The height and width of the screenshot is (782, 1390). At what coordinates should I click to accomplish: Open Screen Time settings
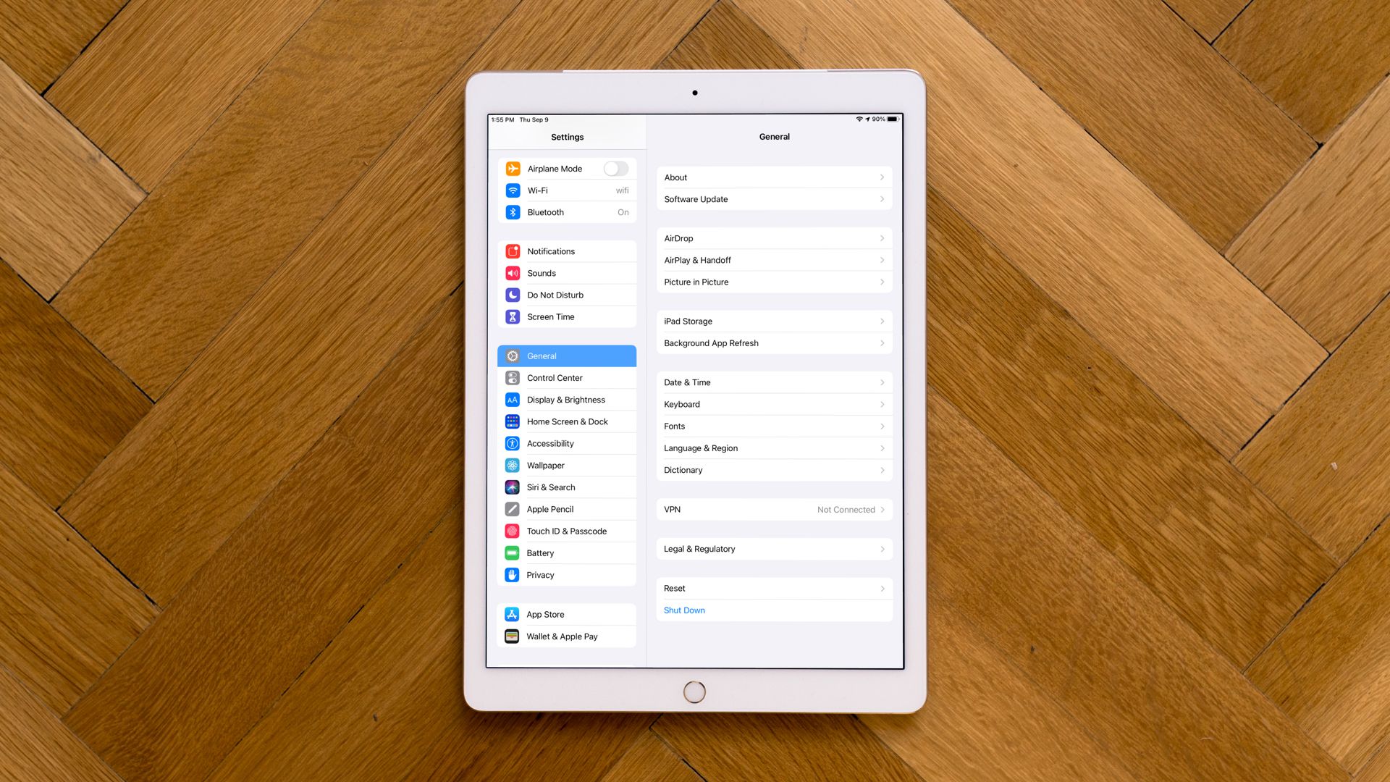click(x=568, y=316)
